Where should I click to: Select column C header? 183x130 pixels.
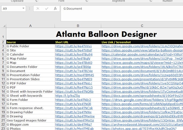point(142,26)
